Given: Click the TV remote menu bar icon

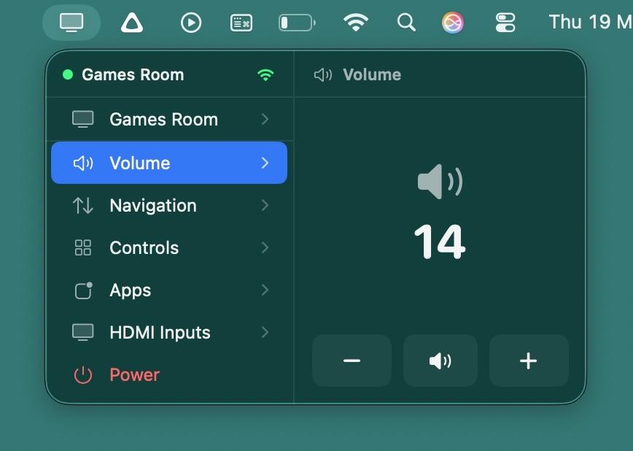Looking at the screenshot, I should click(x=71, y=23).
